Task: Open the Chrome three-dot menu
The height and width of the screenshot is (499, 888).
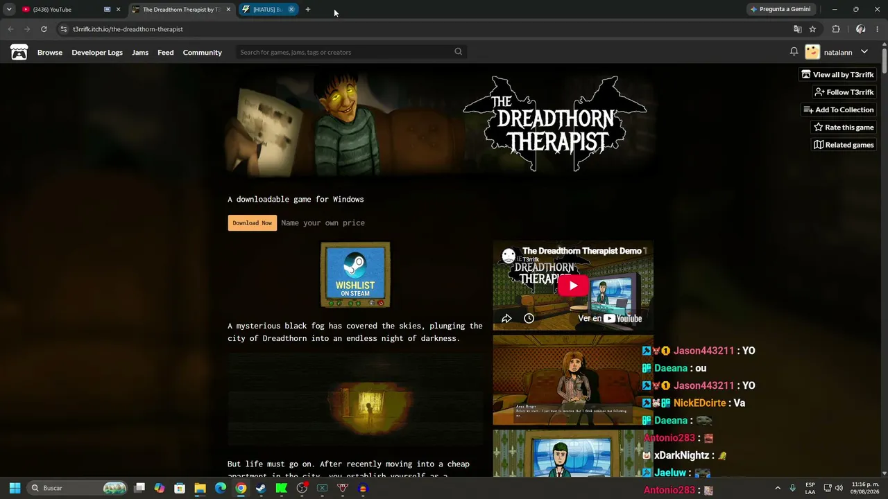Action: [x=878, y=29]
